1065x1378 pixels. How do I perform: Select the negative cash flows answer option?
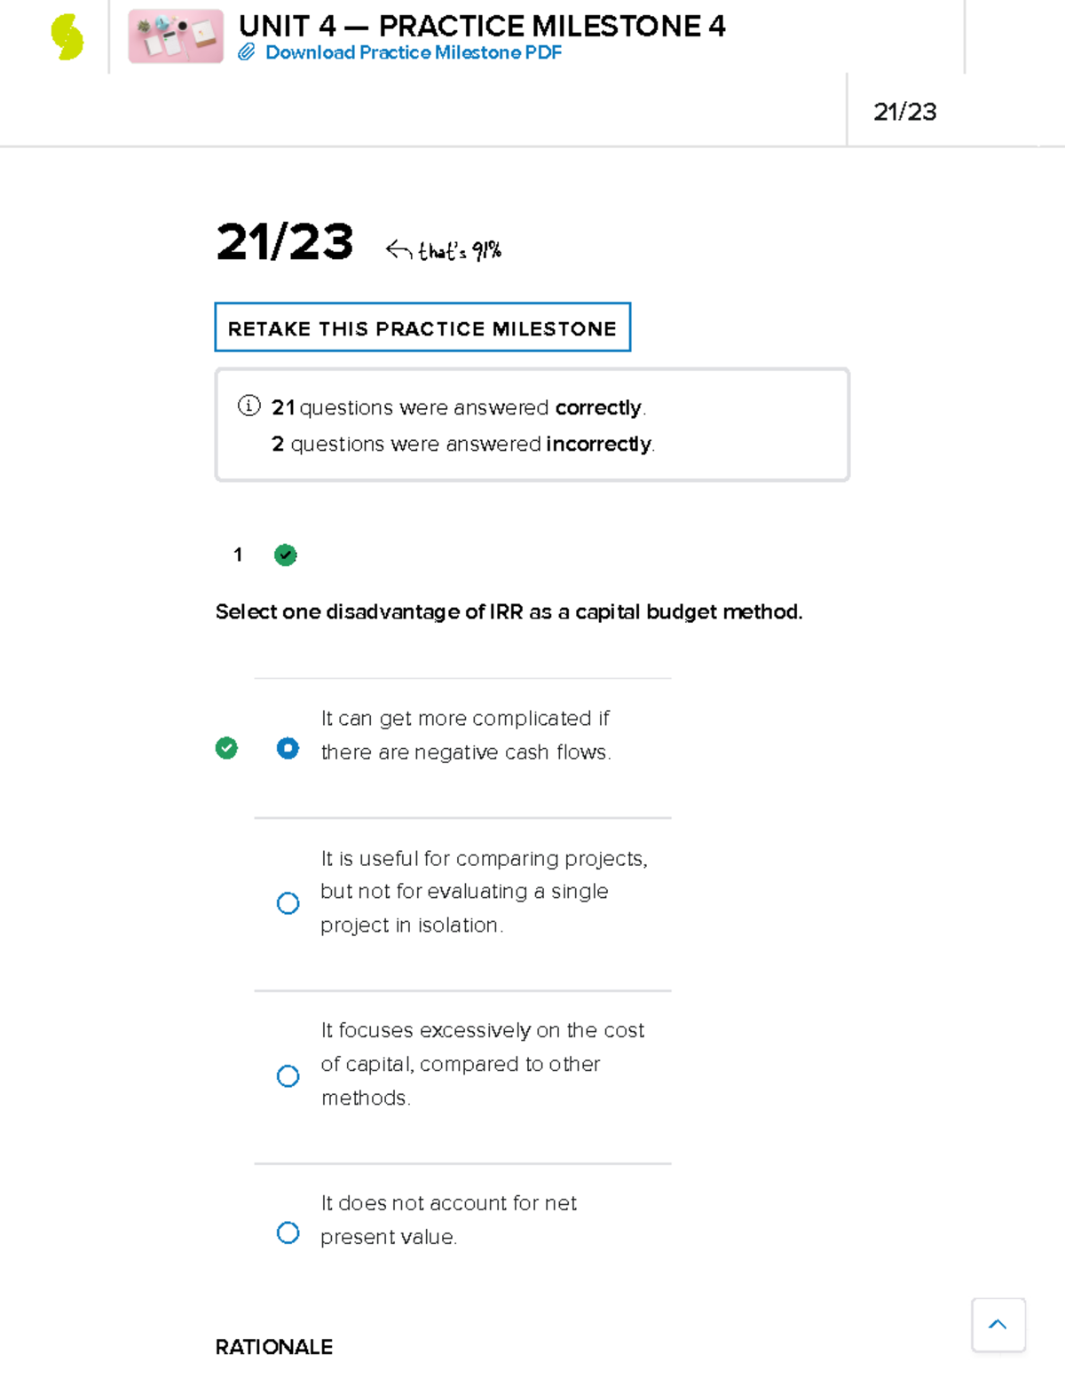288,749
